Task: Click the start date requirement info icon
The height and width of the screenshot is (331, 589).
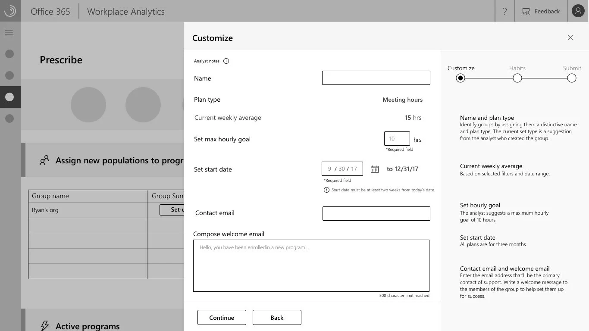Action: click(326, 190)
